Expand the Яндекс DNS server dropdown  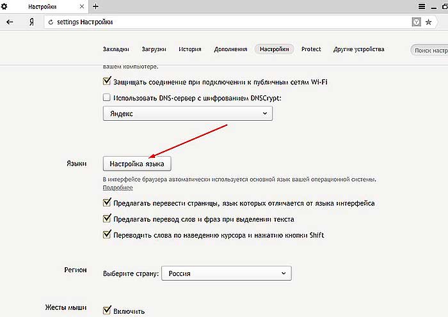coord(188,114)
